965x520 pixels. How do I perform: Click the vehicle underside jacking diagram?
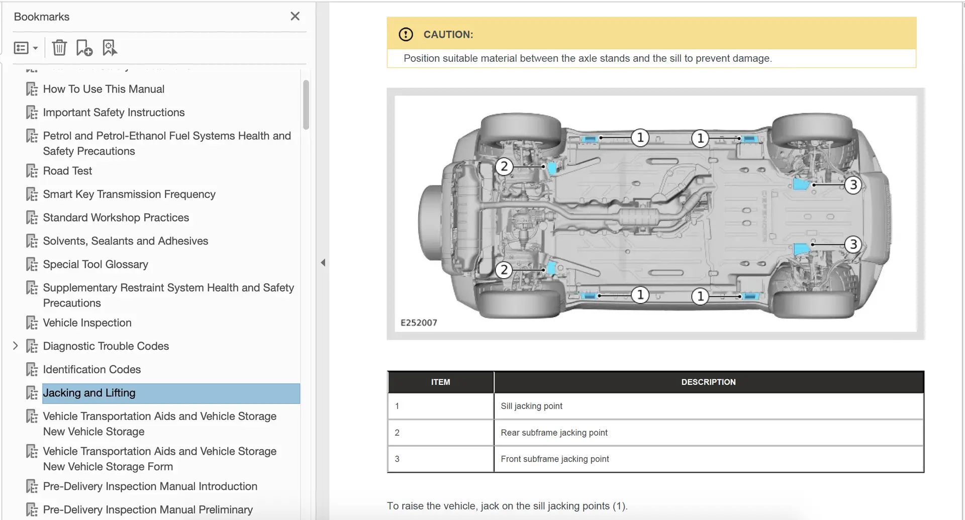tap(655, 214)
